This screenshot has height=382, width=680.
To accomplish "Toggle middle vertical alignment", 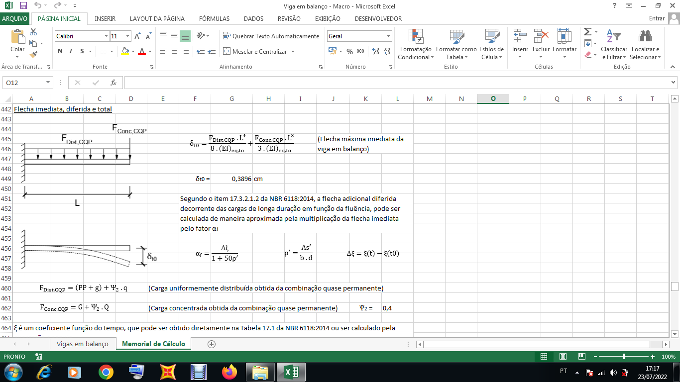I will (174, 36).
